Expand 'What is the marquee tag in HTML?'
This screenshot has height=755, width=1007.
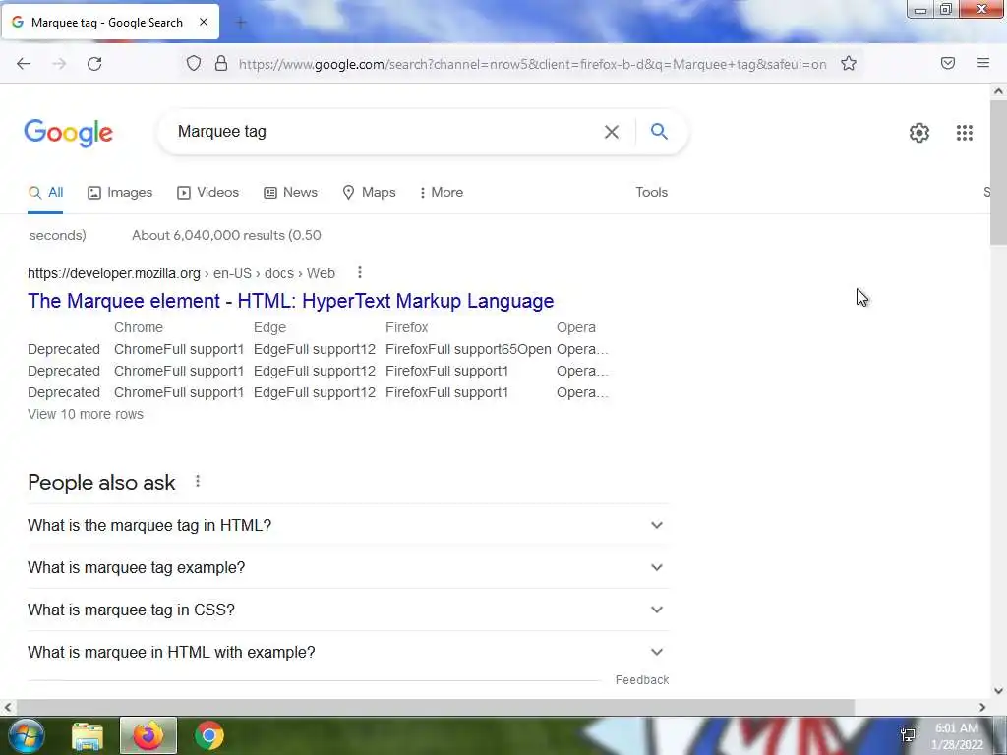348,525
